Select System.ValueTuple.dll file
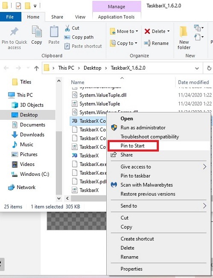213x278 pixels. pyautogui.click(x=103, y=95)
